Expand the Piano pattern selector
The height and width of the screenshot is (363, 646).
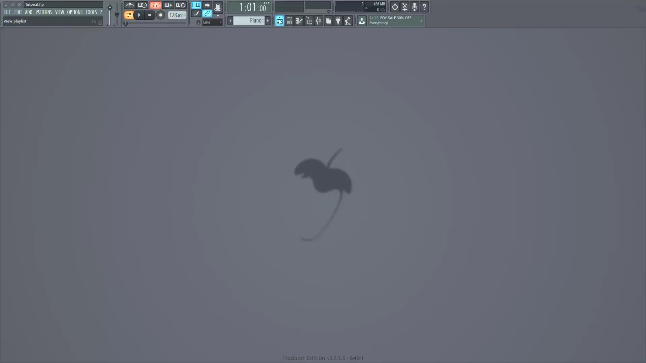(230, 21)
